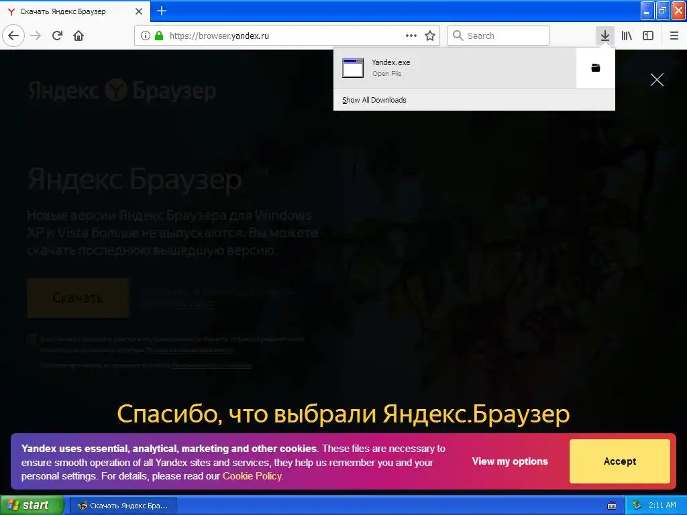This screenshot has width=687, height=515.
Task: Click View my options for cookies
Action: pyautogui.click(x=510, y=461)
